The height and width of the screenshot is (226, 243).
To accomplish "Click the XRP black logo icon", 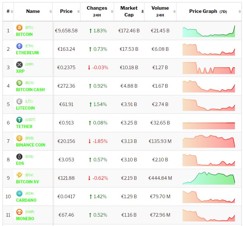I will [19, 65].
